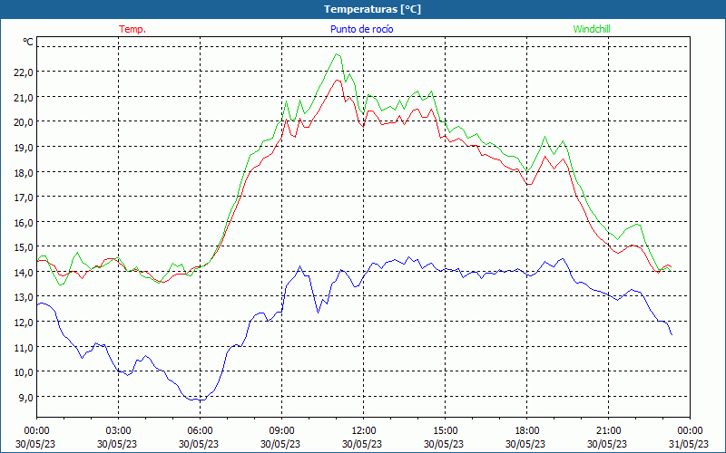Click the 09:00 time axis label
726x453 pixels.
click(281, 431)
